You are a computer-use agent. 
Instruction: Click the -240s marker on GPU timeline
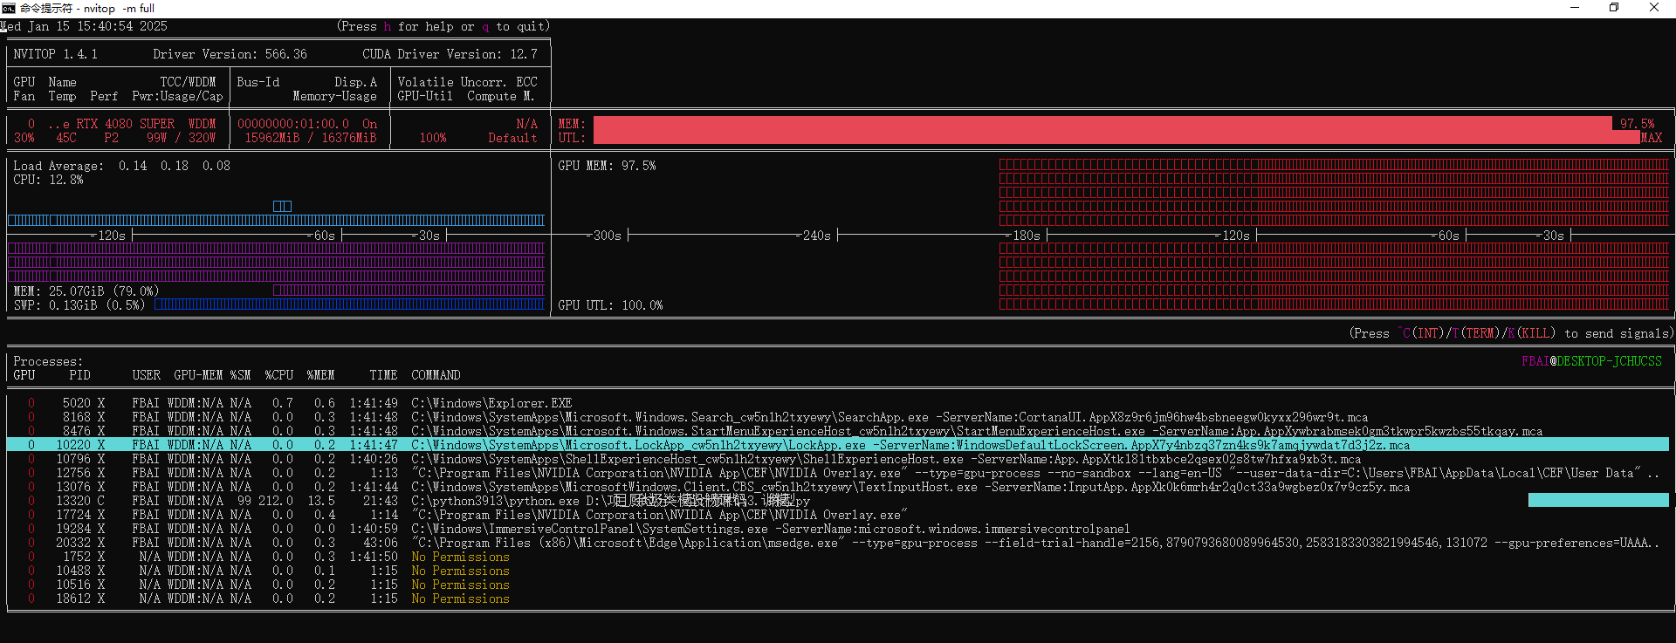pyautogui.click(x=813, y=236)
